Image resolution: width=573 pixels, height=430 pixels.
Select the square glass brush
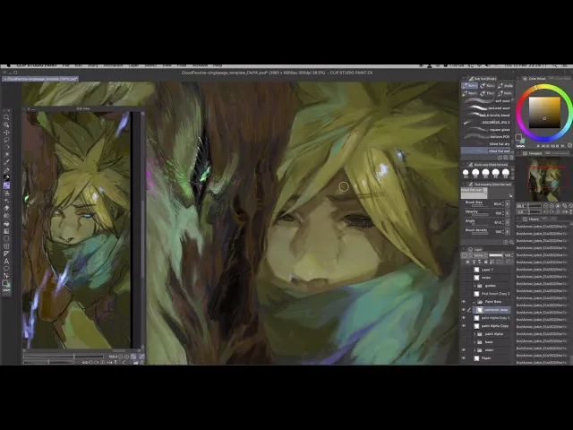click(486, 129)
